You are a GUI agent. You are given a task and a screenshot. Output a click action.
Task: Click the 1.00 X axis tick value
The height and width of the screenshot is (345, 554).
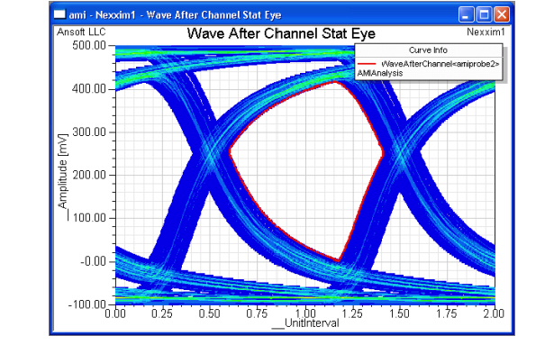305,313
